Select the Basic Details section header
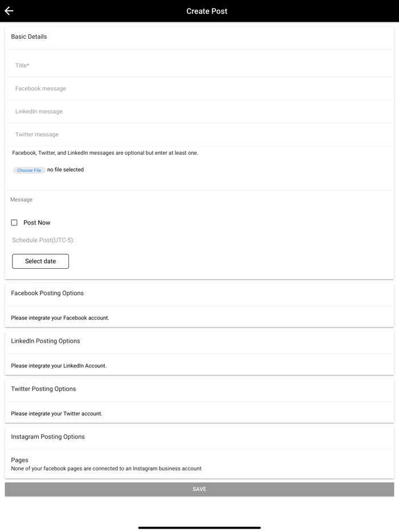 point(29,36)
